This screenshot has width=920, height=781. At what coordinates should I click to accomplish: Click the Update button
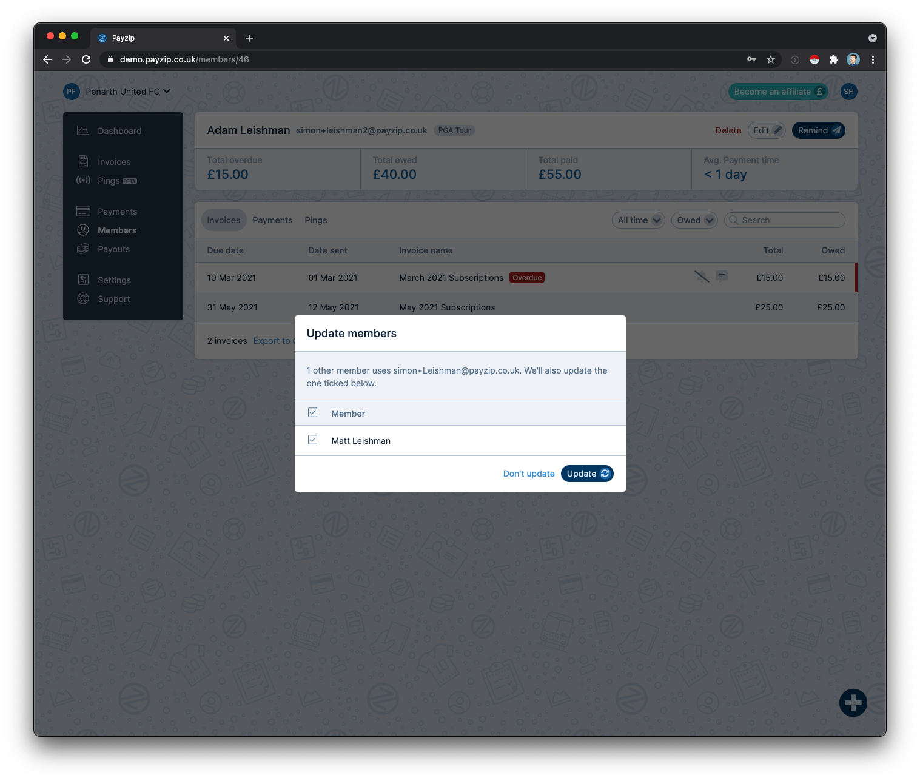(587, 474)
